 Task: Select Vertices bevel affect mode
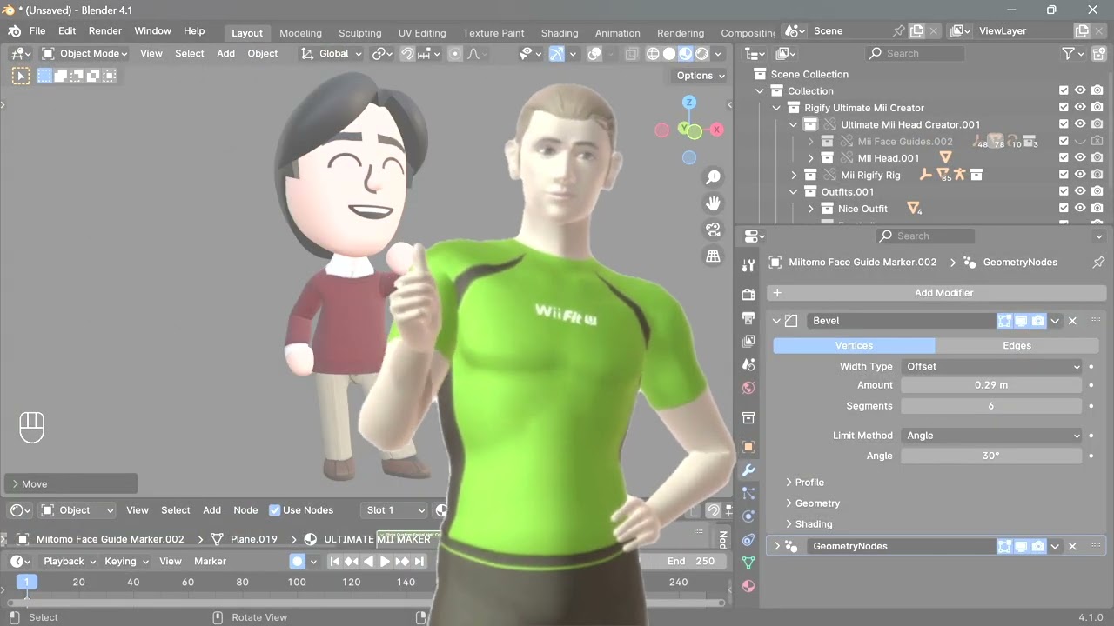[x=854, y=346]
